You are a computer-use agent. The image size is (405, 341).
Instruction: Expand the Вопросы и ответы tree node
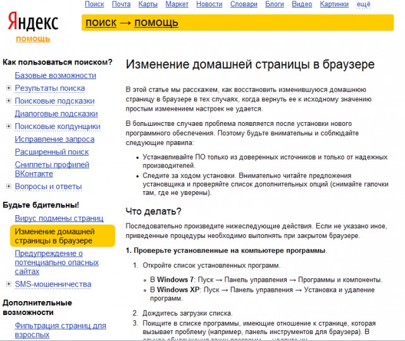pos(9,186)
